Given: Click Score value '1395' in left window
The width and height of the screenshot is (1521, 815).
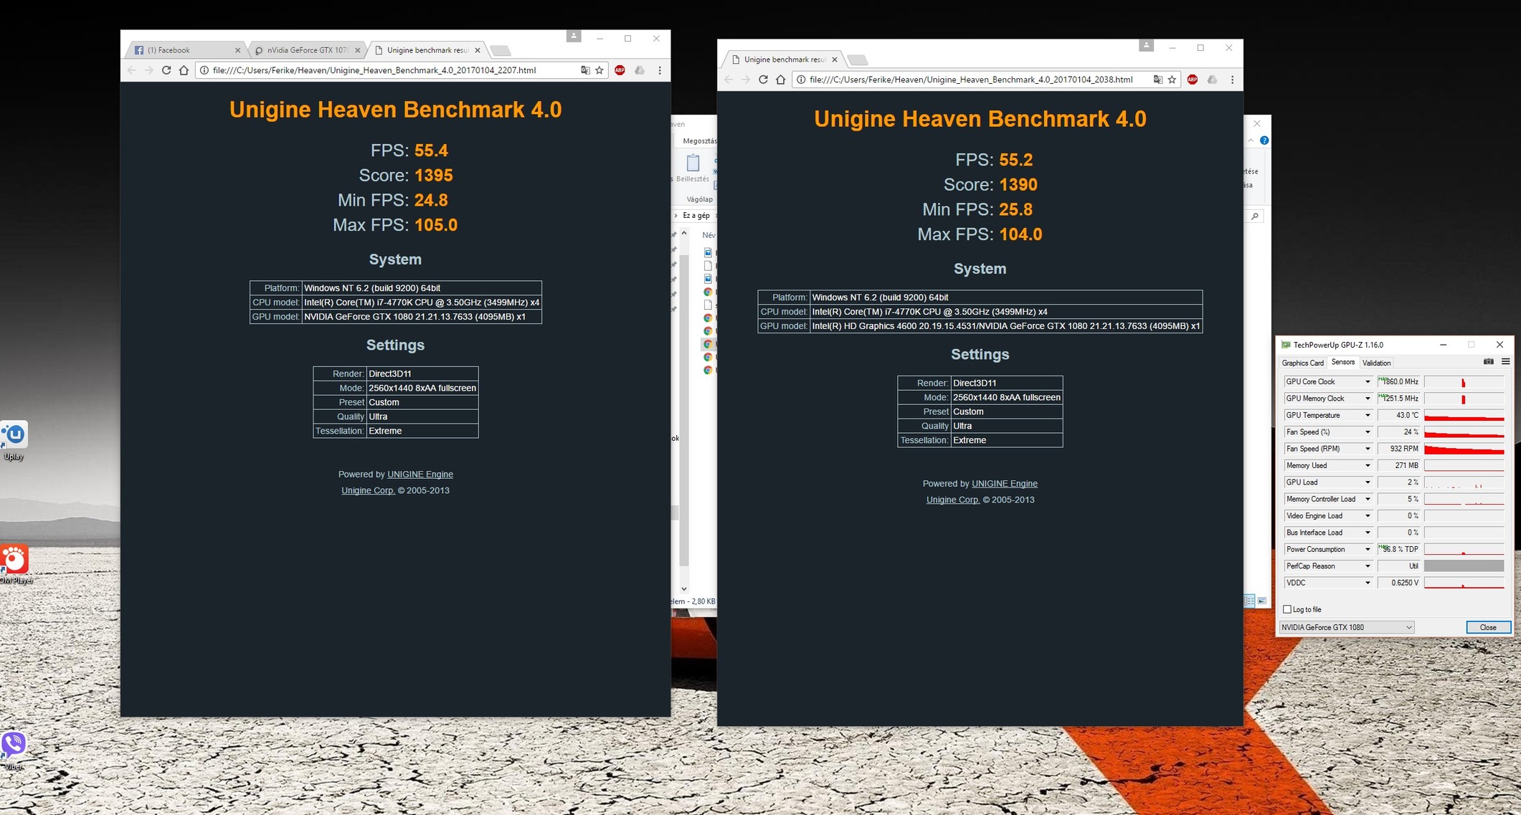Looking at the screenshot, I should click(x=433, y=176).
